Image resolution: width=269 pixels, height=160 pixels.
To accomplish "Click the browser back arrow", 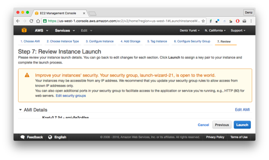I will pos(18,21).
